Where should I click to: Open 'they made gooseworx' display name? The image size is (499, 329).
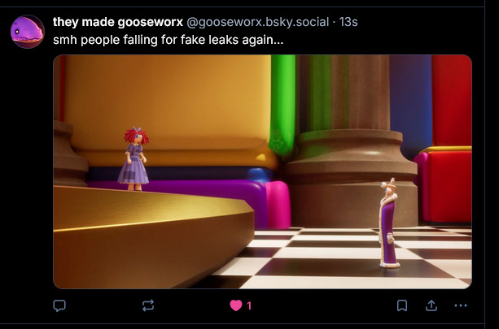[118, 22]
